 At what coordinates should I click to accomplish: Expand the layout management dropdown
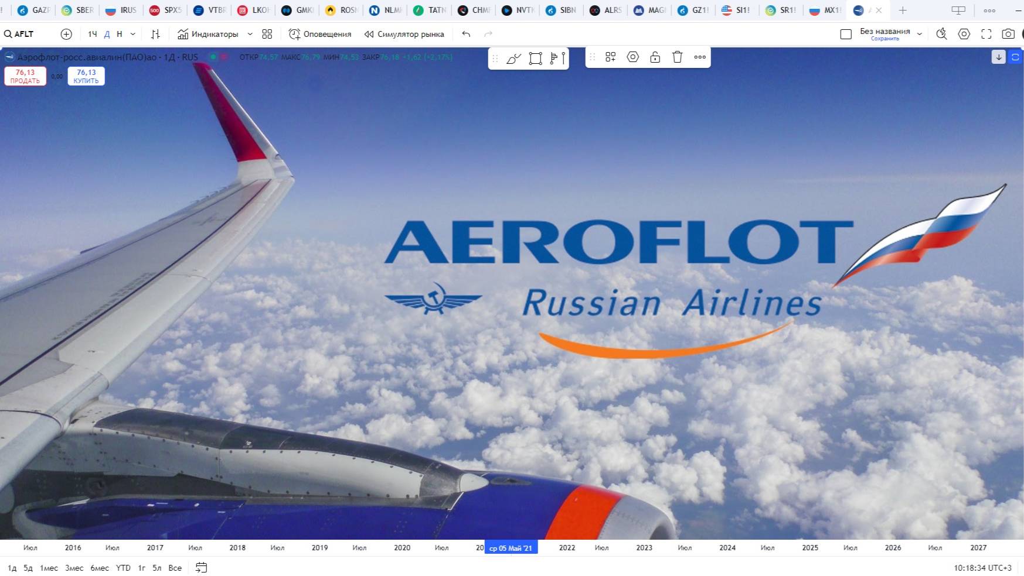coord(920,34)
